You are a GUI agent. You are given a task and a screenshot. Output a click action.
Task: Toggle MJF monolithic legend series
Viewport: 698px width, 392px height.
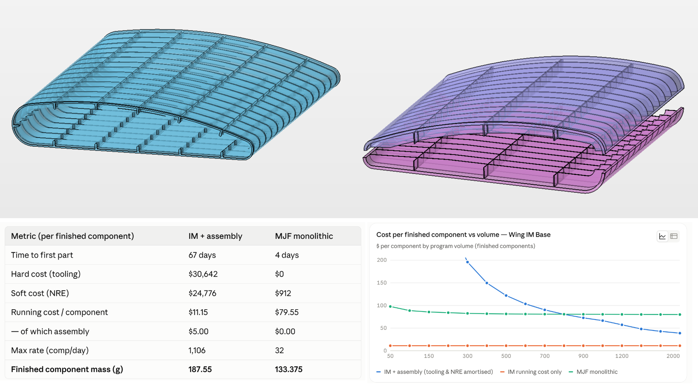(593, 372)
